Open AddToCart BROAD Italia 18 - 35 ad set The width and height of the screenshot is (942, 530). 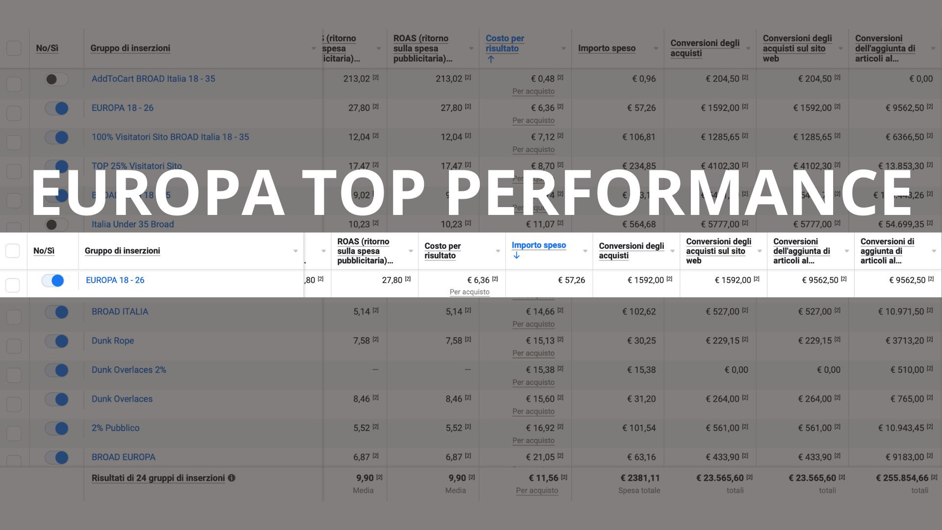[153, 79]
